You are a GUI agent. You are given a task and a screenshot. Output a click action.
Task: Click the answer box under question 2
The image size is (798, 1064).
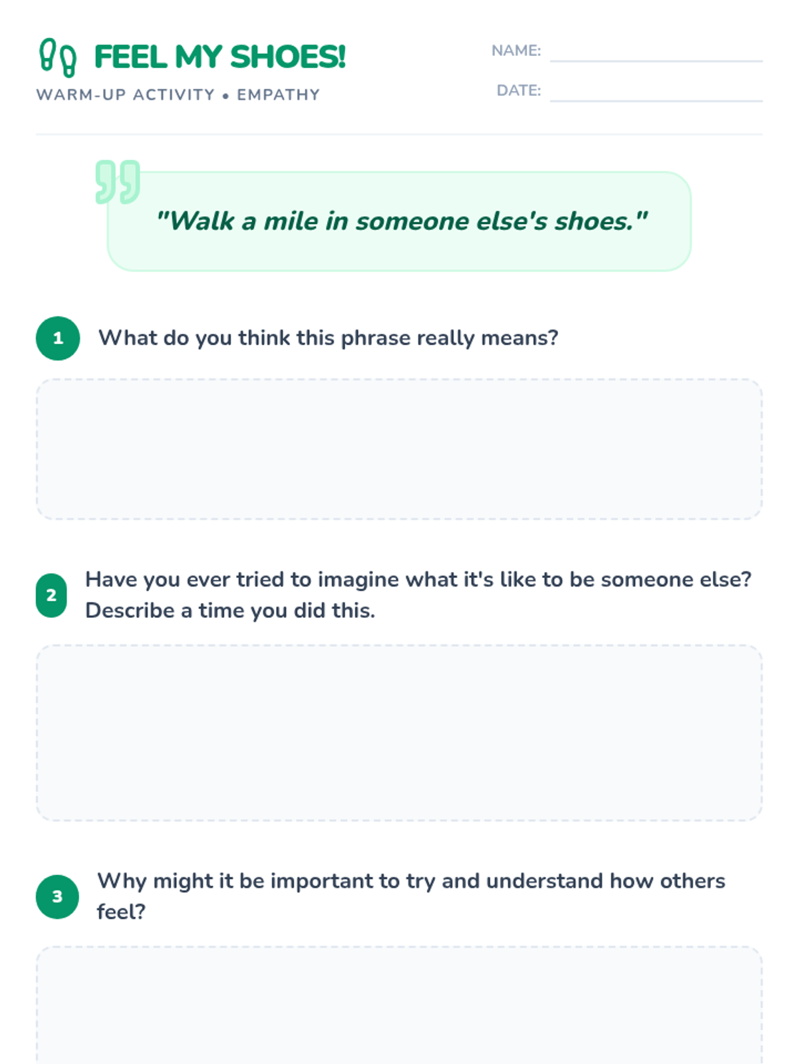point(399,732)
